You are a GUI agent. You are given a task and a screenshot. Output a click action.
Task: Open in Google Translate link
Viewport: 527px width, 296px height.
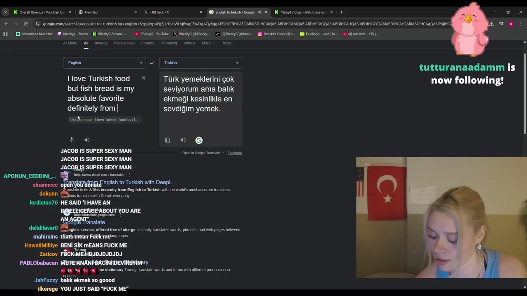(201, 153)
